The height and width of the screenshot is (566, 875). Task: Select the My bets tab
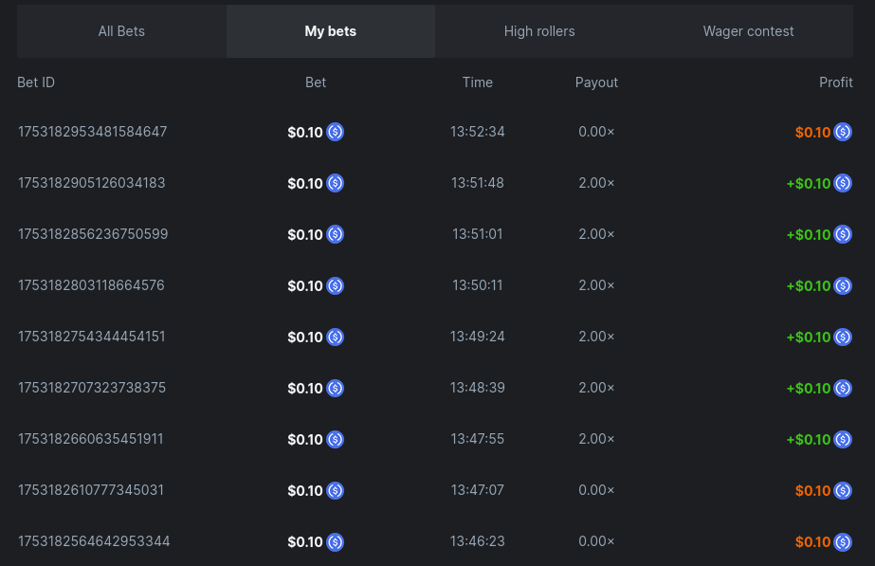click(x=330, y=31)
